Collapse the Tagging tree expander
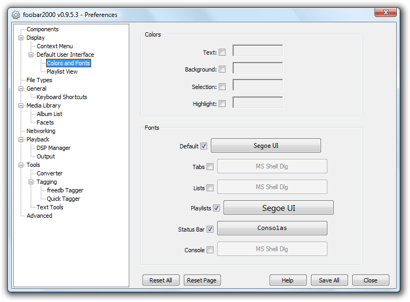Screen dimensions: 410x302 coord(31,182)
